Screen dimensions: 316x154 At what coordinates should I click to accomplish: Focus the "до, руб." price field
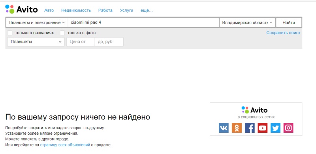tap(109, 42)
